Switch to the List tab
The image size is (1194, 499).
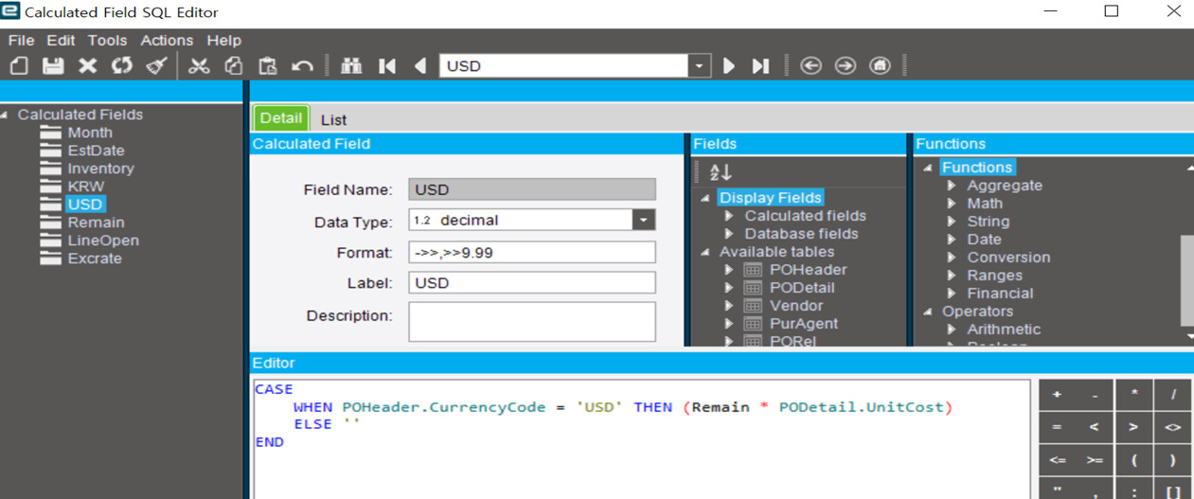333,119
